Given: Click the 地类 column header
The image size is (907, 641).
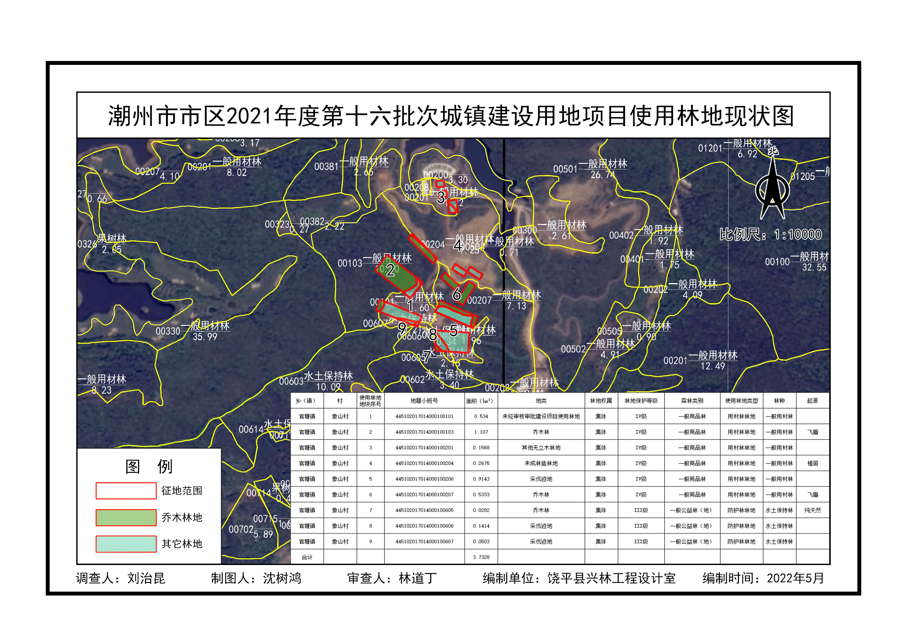Looking at the screenshot, I should point(541,401).
